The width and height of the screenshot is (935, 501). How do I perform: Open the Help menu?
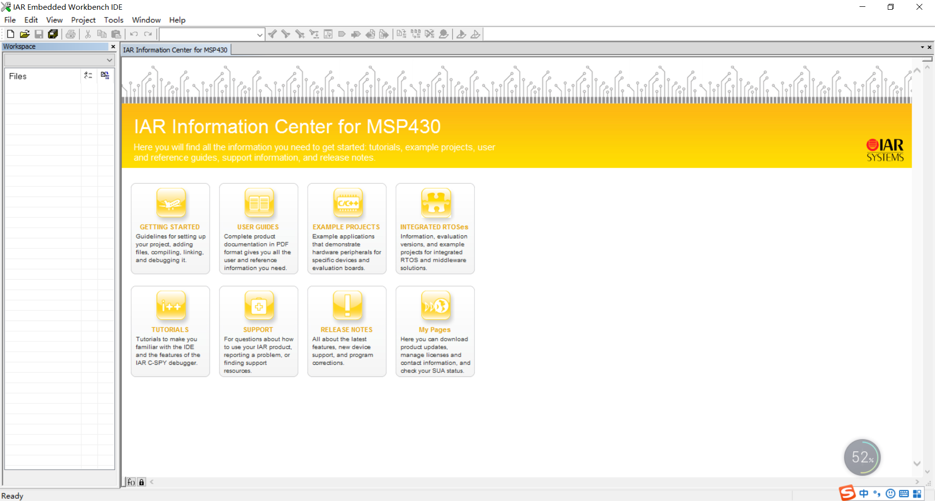pos(177,20)
